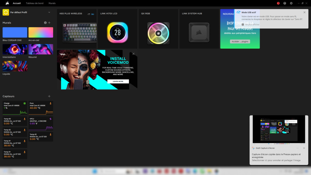The height and width of the screenshot is (175, 311).
Task: Click the battery icon on the K65 card
Action: tap(93, 14)
